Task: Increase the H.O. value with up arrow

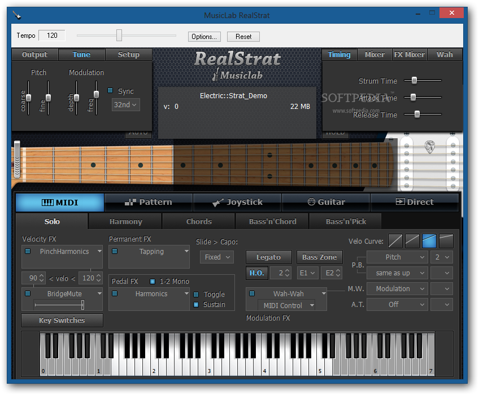Action: tap(287, 270)
